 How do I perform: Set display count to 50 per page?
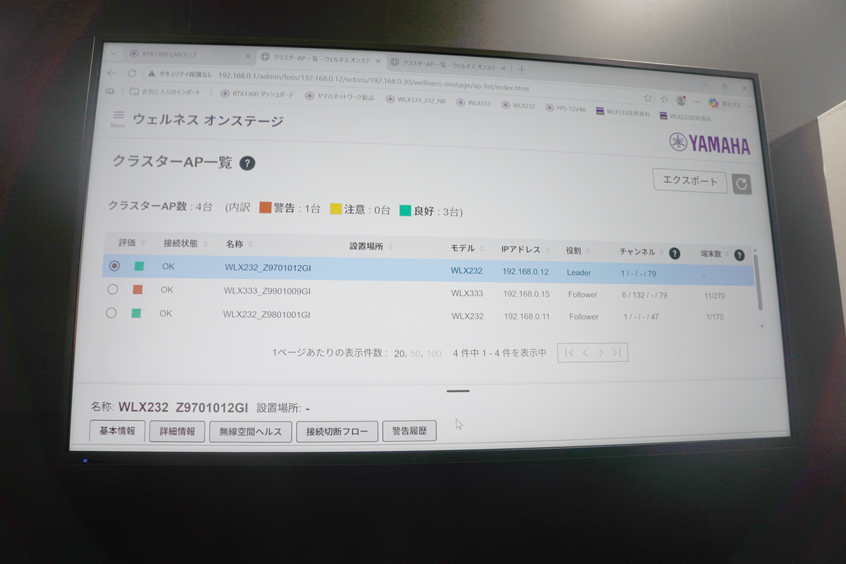pyautogui.click(x=416, y=353)
